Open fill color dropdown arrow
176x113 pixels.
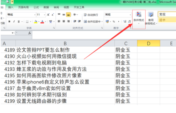click(x=39, y=22)
